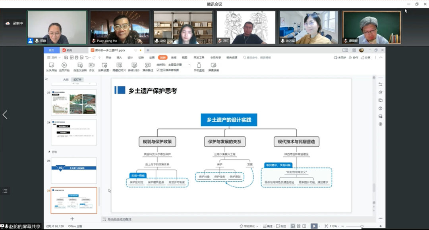This screenshot has width=429, height=230.
Task: Switch to slide sorter view icon
Action: coord(298,226)
